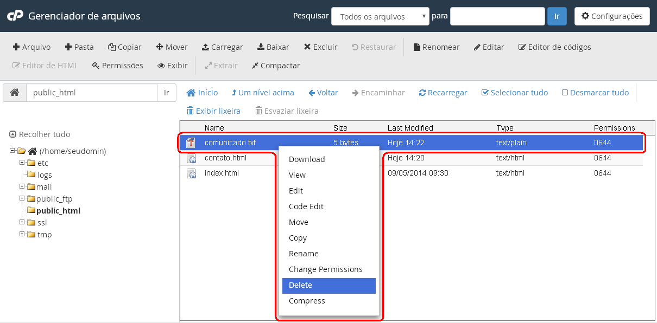
Task: Open Editor de códigos
Action: pyautogui.click(x=554, y=47)
